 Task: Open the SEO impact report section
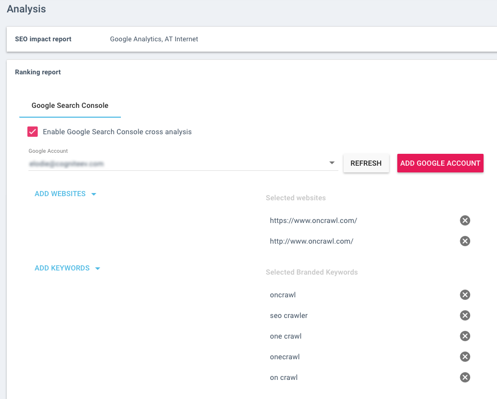43,39
